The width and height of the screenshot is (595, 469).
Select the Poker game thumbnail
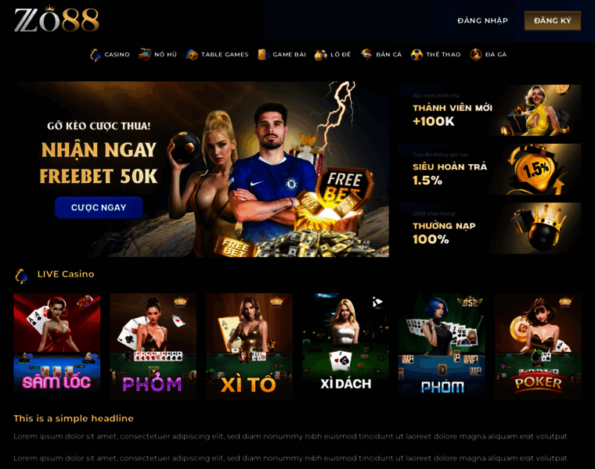(538, 345)
